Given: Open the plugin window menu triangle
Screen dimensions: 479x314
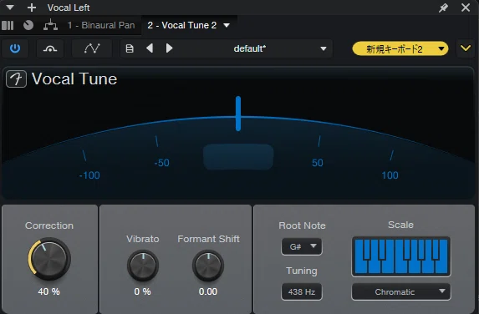Looking at the screenshot, I should coord(10,8).
